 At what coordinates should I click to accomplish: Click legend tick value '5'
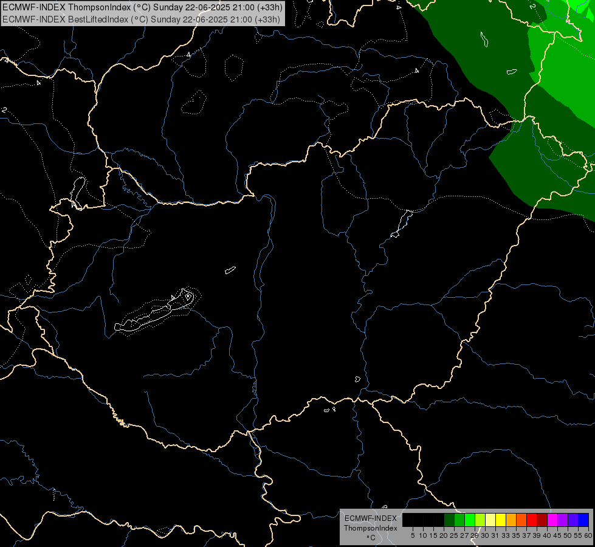click(x=413, y=535)
